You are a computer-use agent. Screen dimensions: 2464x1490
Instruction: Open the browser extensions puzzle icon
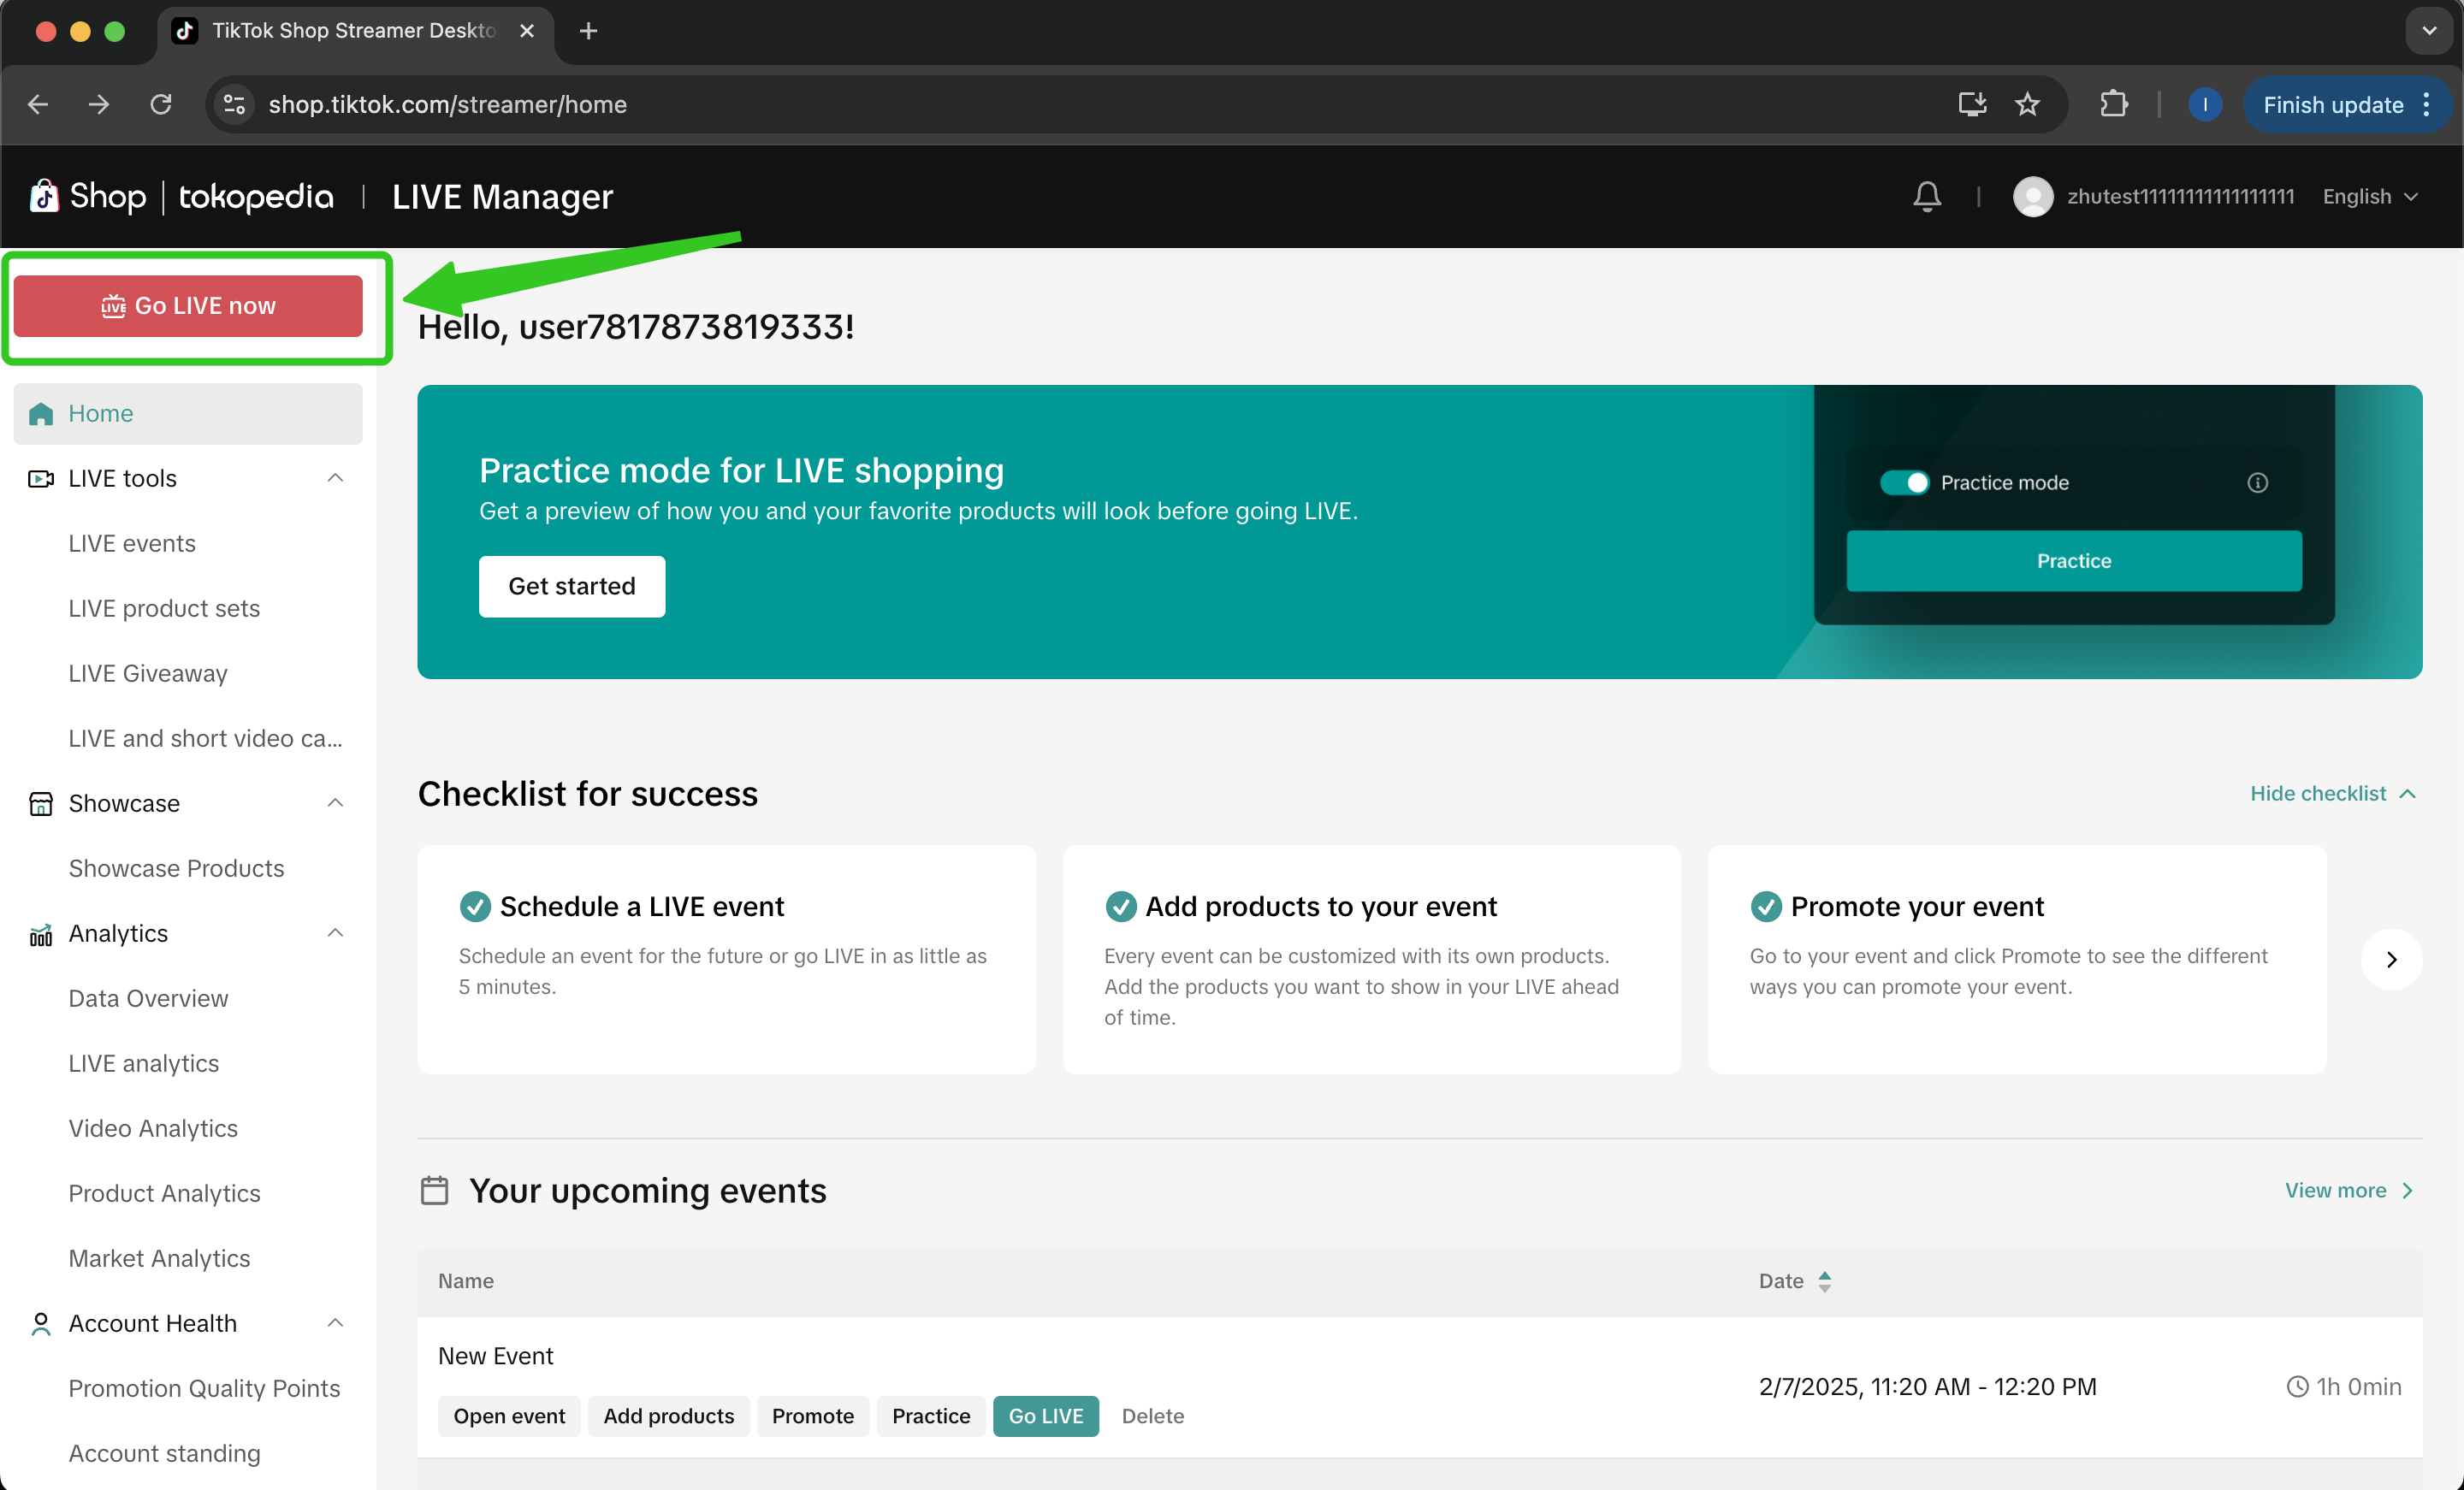click(x=2113, y=104)
